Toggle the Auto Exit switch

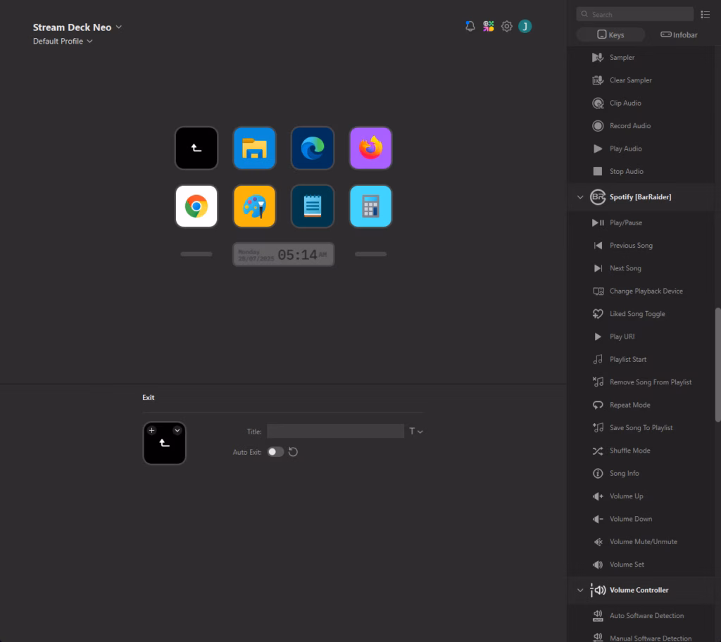pyautogui.click(x=275, y=452)
